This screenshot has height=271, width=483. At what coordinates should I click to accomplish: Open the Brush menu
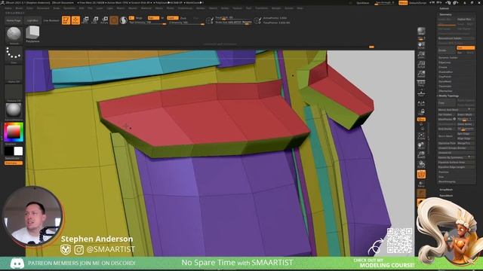(x=19, y=8)
